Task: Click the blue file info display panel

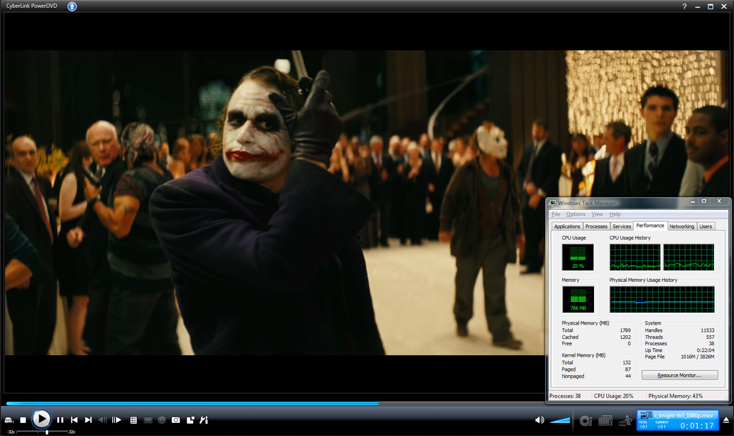Action: [x=678, y=420]
